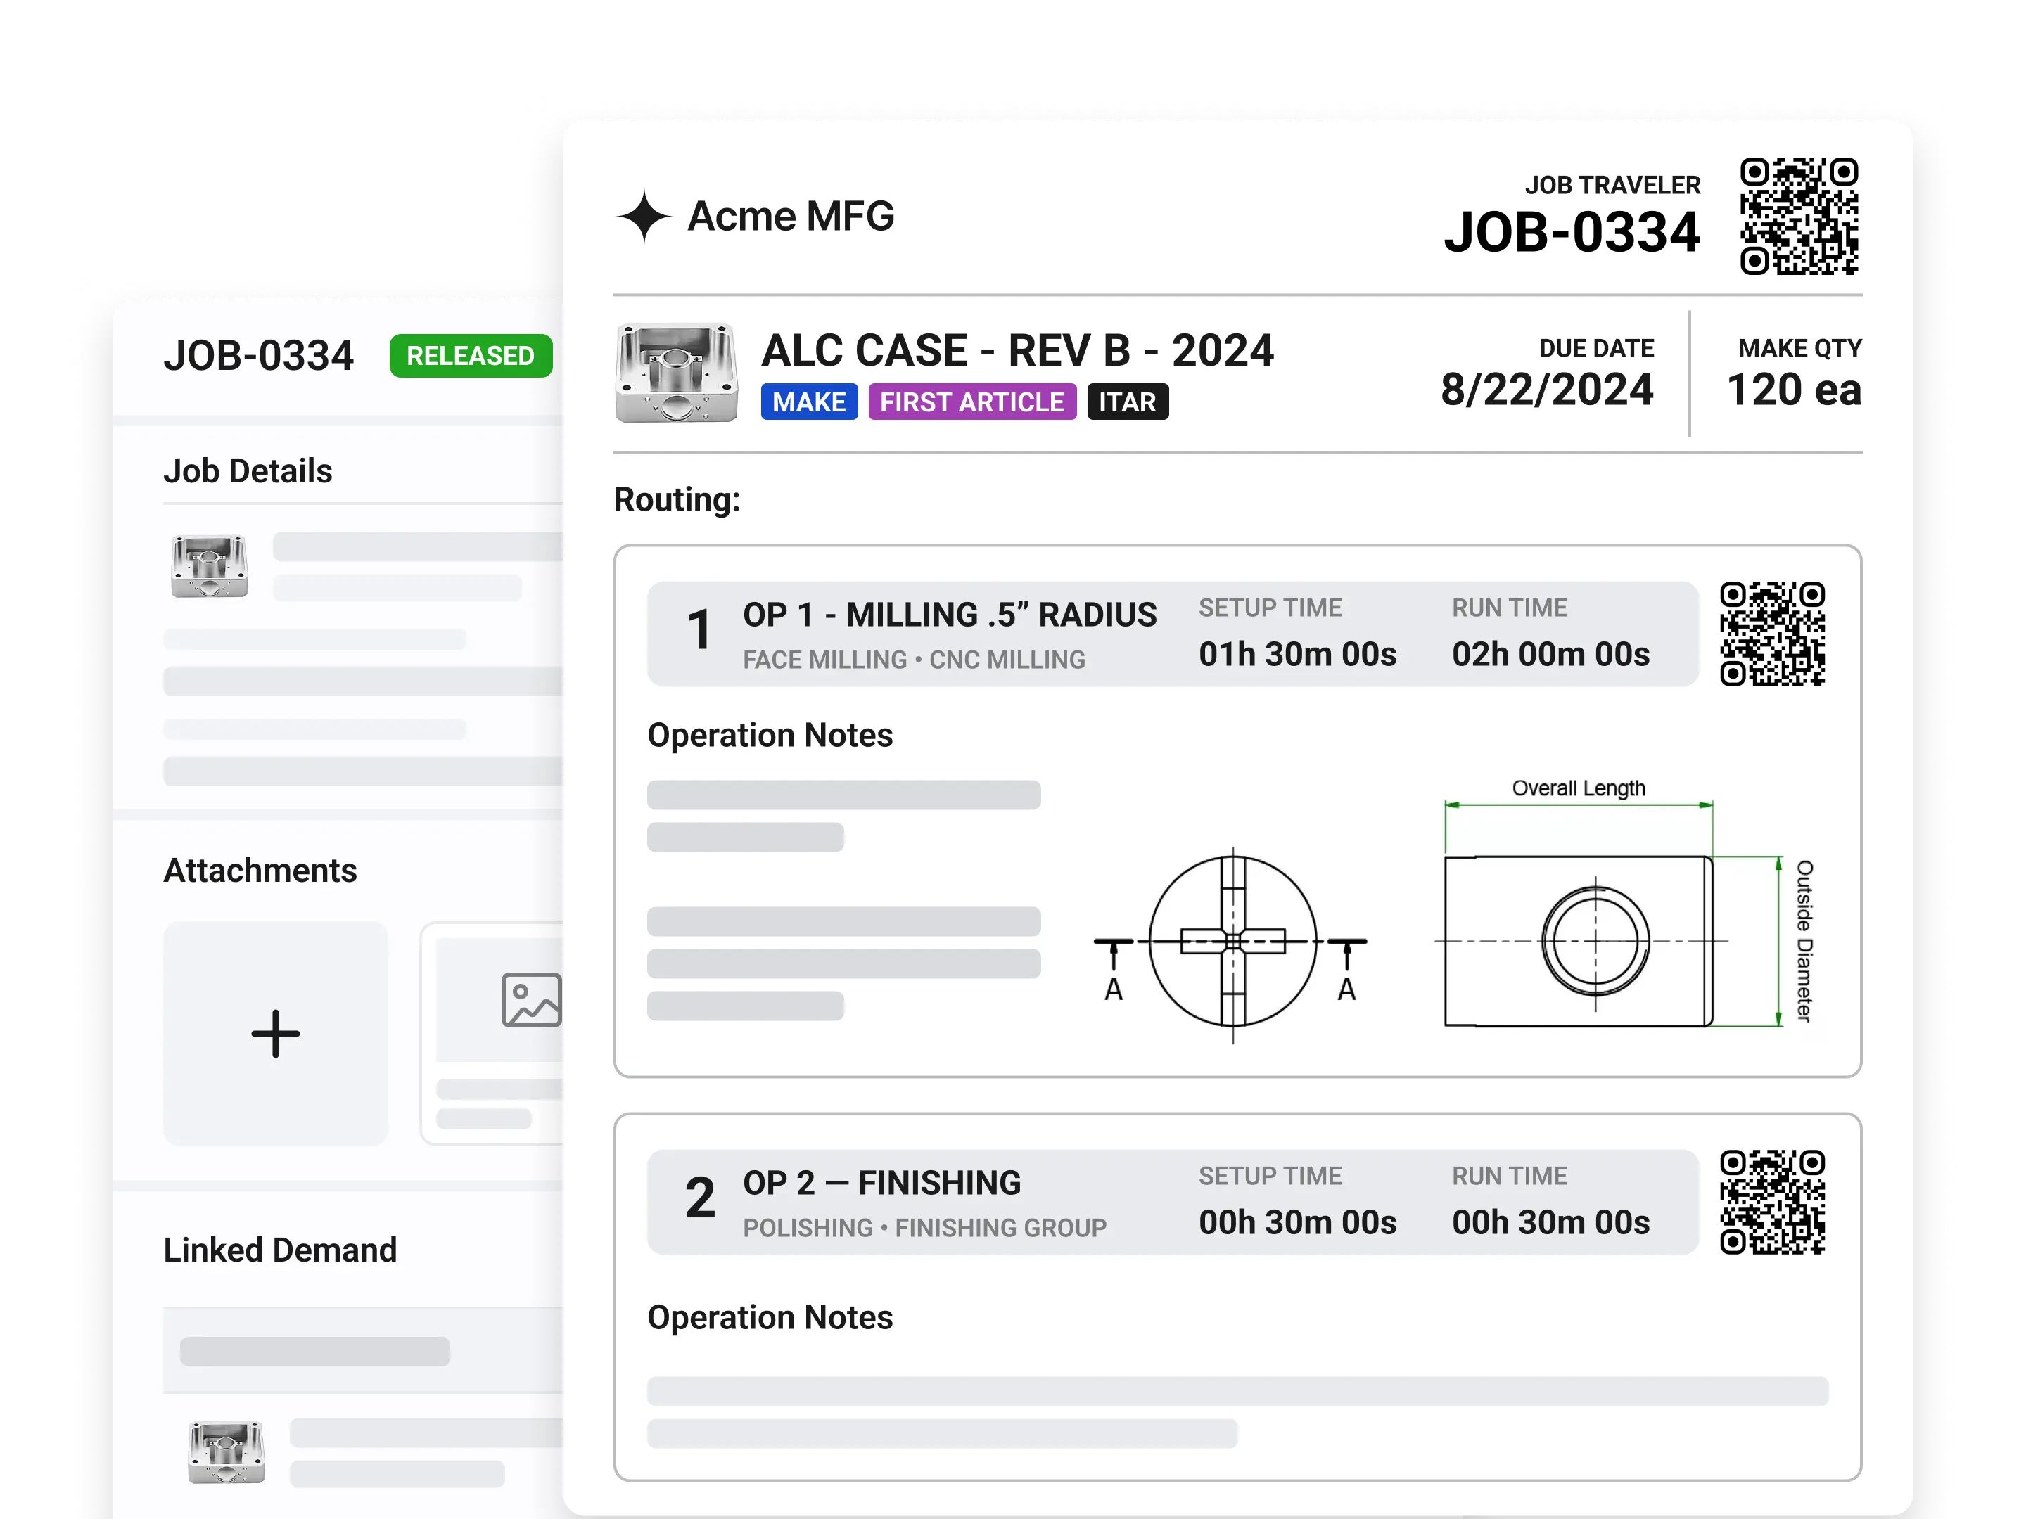2026x1519 pixels.
Task: Click OP 1 run time 02h 00m 00s
Action: (1550, 655)
